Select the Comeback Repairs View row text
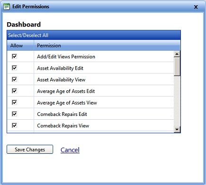Image resolution: width=206 pixels, height=185 pixels. 63,126
